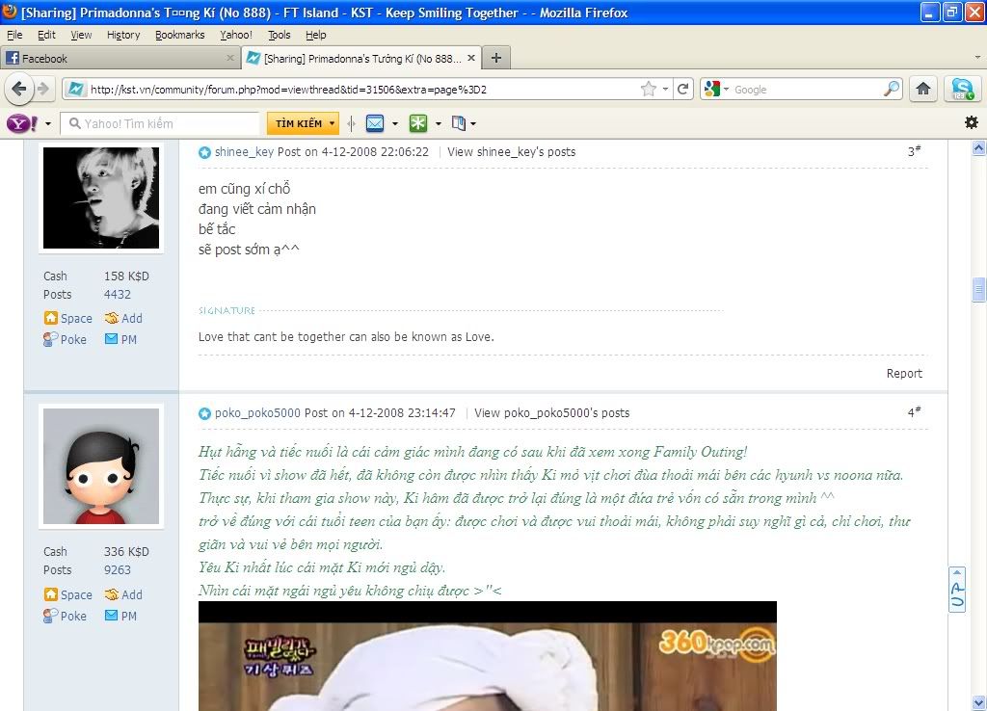
Task: Click Report under shinee_key's post
Action: pos(904,373)
